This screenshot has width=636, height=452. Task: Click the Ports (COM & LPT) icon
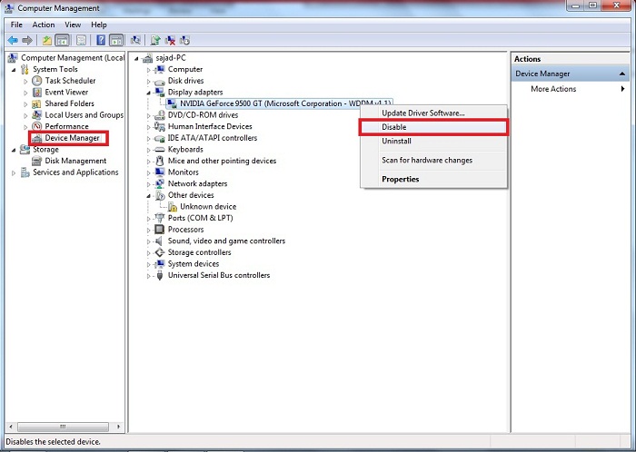tap(160, 218)
